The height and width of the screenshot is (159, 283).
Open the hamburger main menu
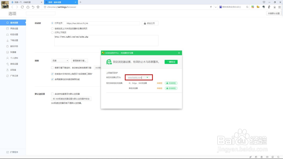[279, 7]
